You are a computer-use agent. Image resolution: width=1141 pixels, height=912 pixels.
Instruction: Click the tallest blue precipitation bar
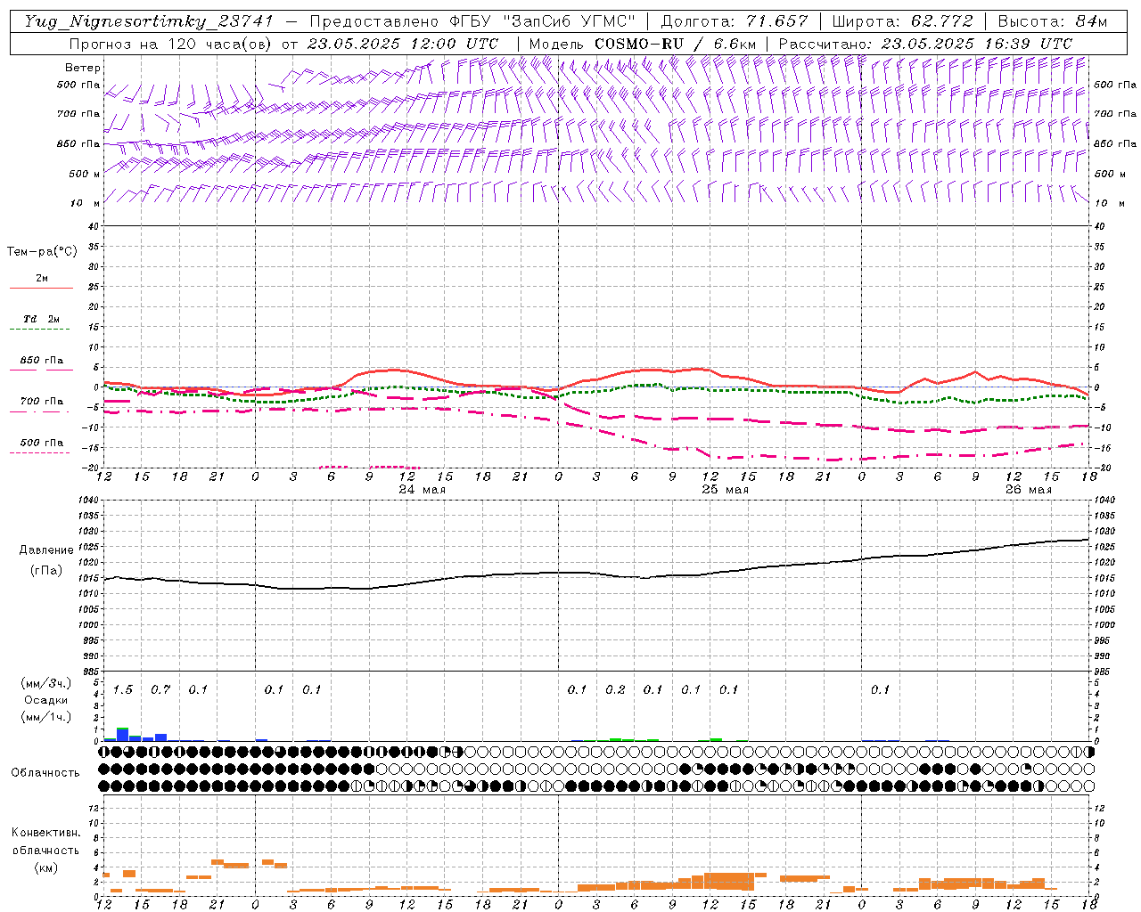tap(123, 735)
